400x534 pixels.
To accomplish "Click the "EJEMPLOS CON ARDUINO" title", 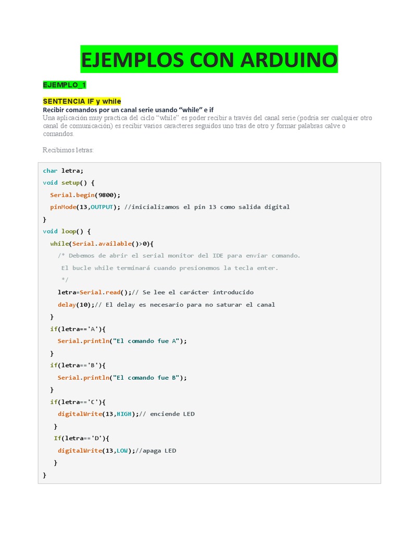I will [209, 59].
